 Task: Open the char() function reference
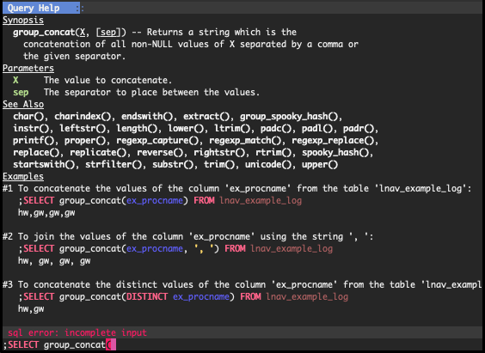click(28, 117)
